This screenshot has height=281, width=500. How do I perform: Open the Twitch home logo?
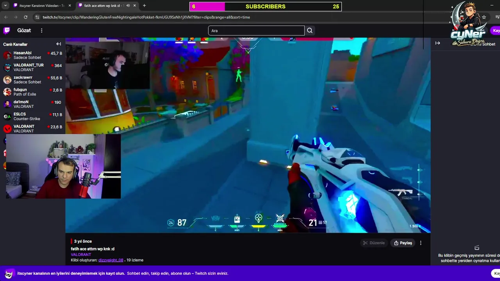pyautogui.click(x=7, y=30)
